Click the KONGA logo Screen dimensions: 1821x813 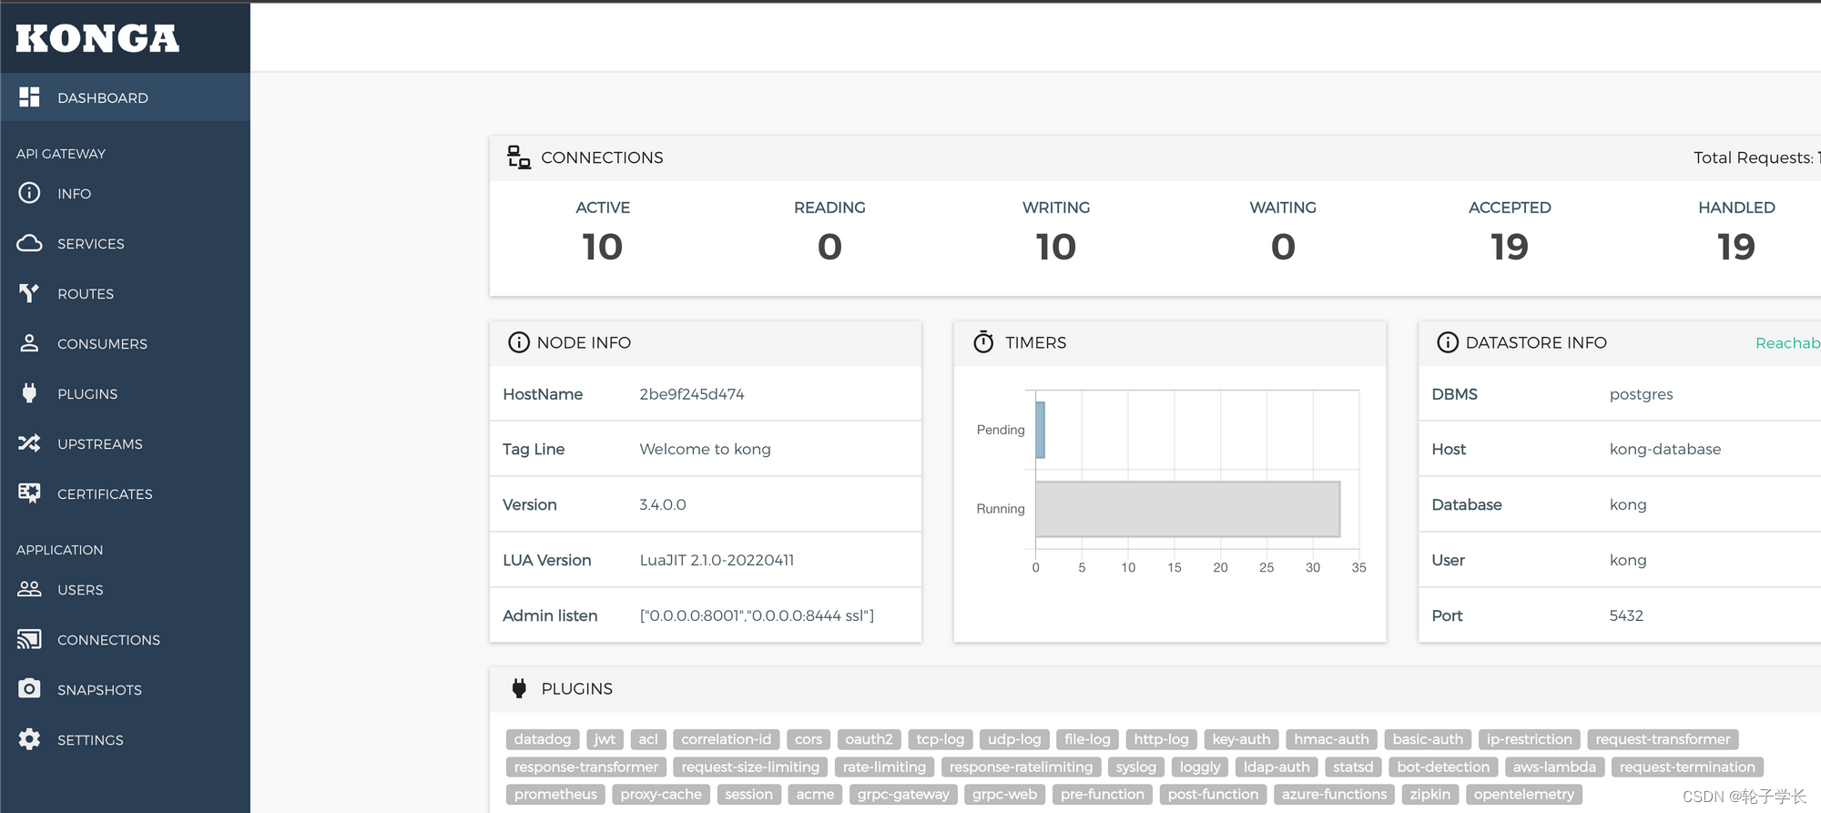click(97, 38)
